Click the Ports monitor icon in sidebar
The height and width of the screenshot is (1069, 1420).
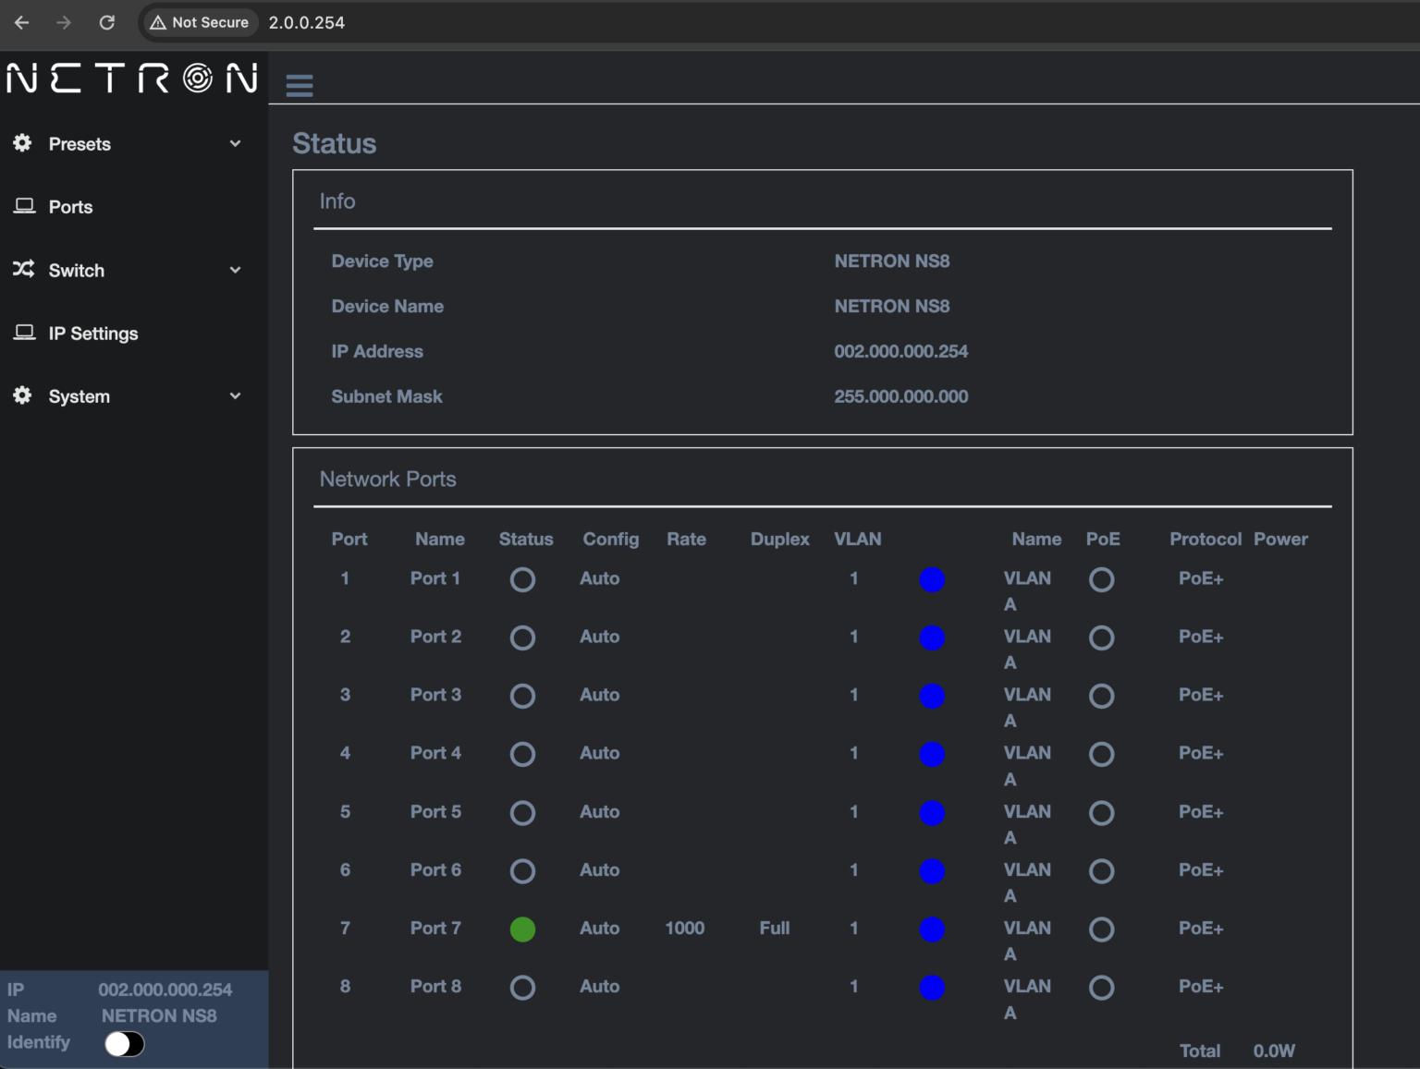(23, 205)
